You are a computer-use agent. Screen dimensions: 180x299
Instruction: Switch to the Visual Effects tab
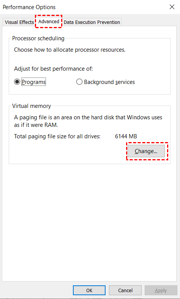click(19, 22)
